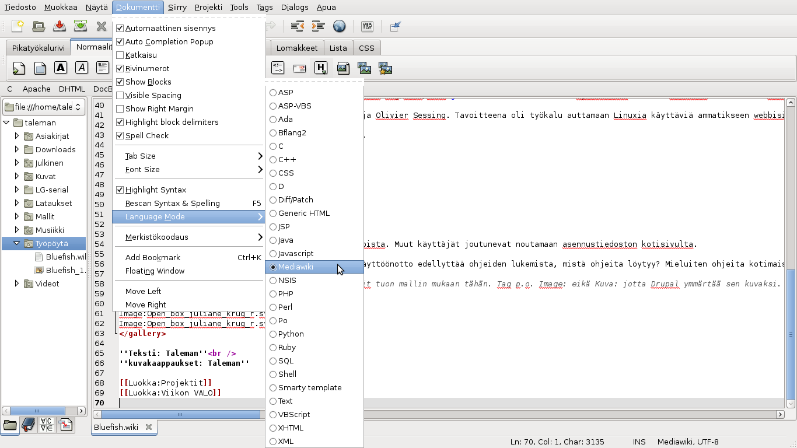Click the insert thumbnail image icon
This screenshot has width=797, height=448.
[364, 68]
